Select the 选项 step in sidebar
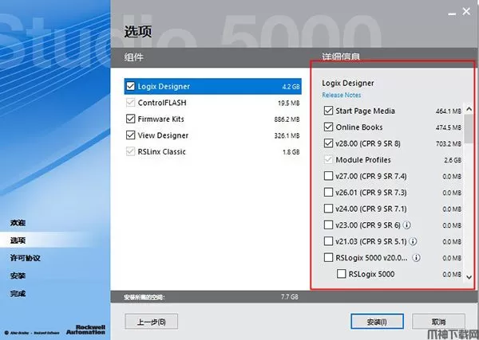479x340 pixels. (x=18, y=240)
